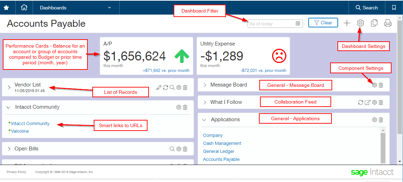Go to the Home icon

[24, 8]
